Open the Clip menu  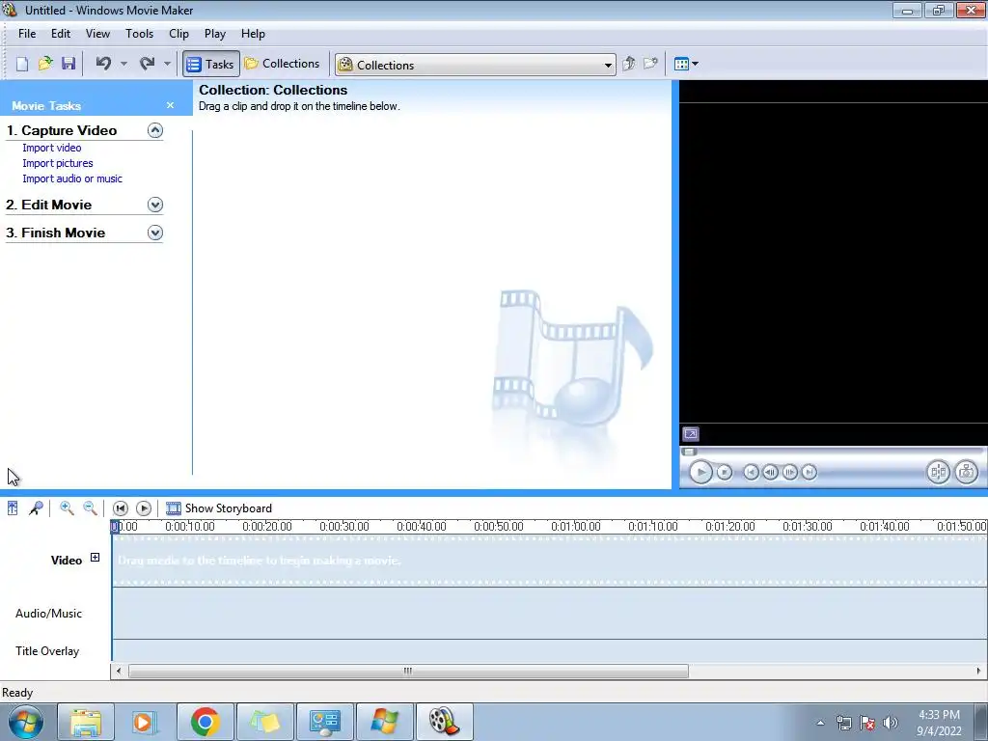point(178,34)
